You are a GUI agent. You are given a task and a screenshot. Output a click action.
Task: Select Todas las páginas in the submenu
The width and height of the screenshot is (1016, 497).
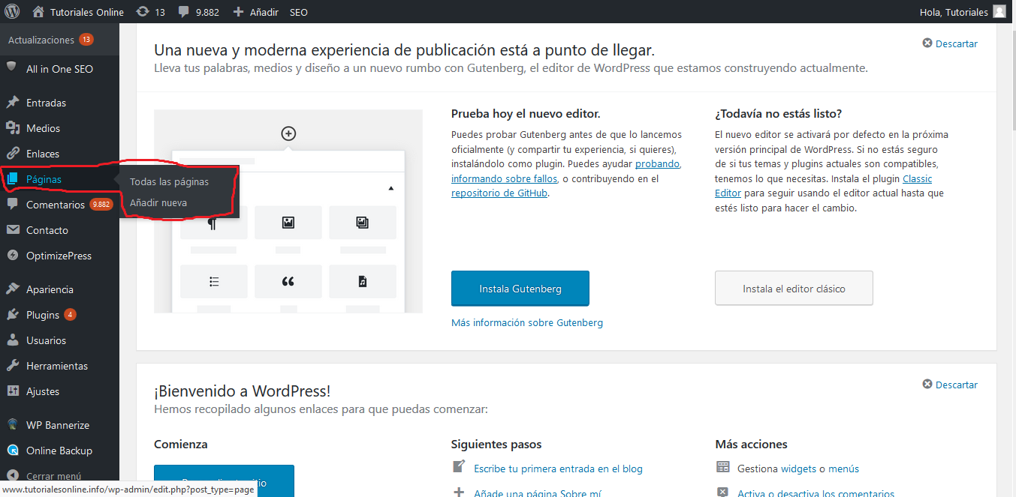pos(169,181)
